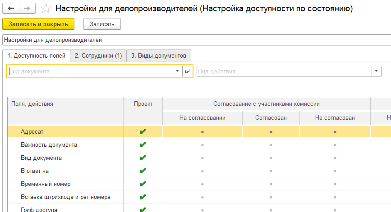This screenshot has width=391, height=212.
Task: Click the open-selection icon beside Вид документа
Action: (x=188, y=71)
